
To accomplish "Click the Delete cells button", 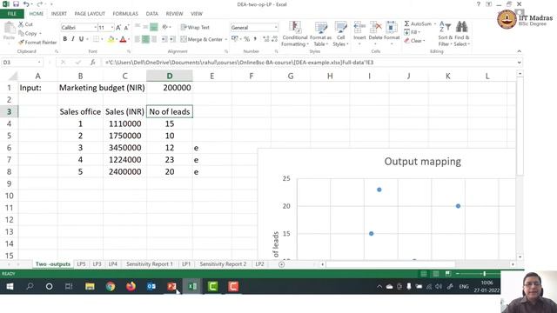I will (375, 32).
